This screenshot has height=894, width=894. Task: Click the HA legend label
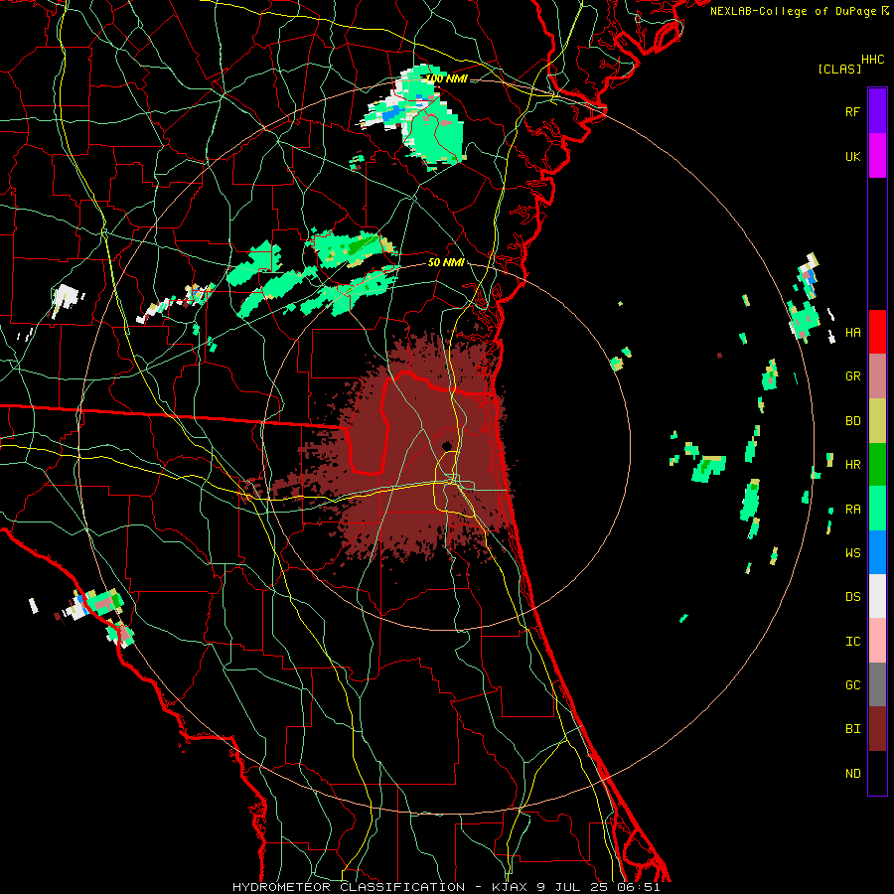point(852,332)
